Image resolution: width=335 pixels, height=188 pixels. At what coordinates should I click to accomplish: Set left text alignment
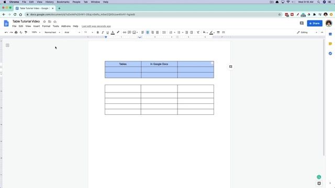tap(142, 32)
